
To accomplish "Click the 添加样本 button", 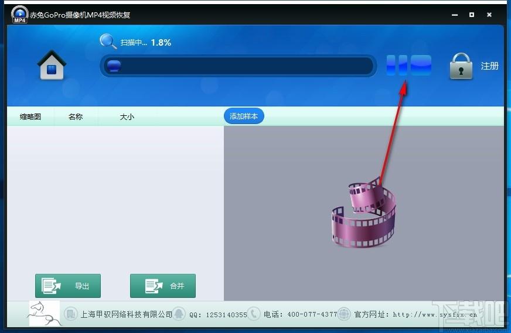I will tap(244, 116).
